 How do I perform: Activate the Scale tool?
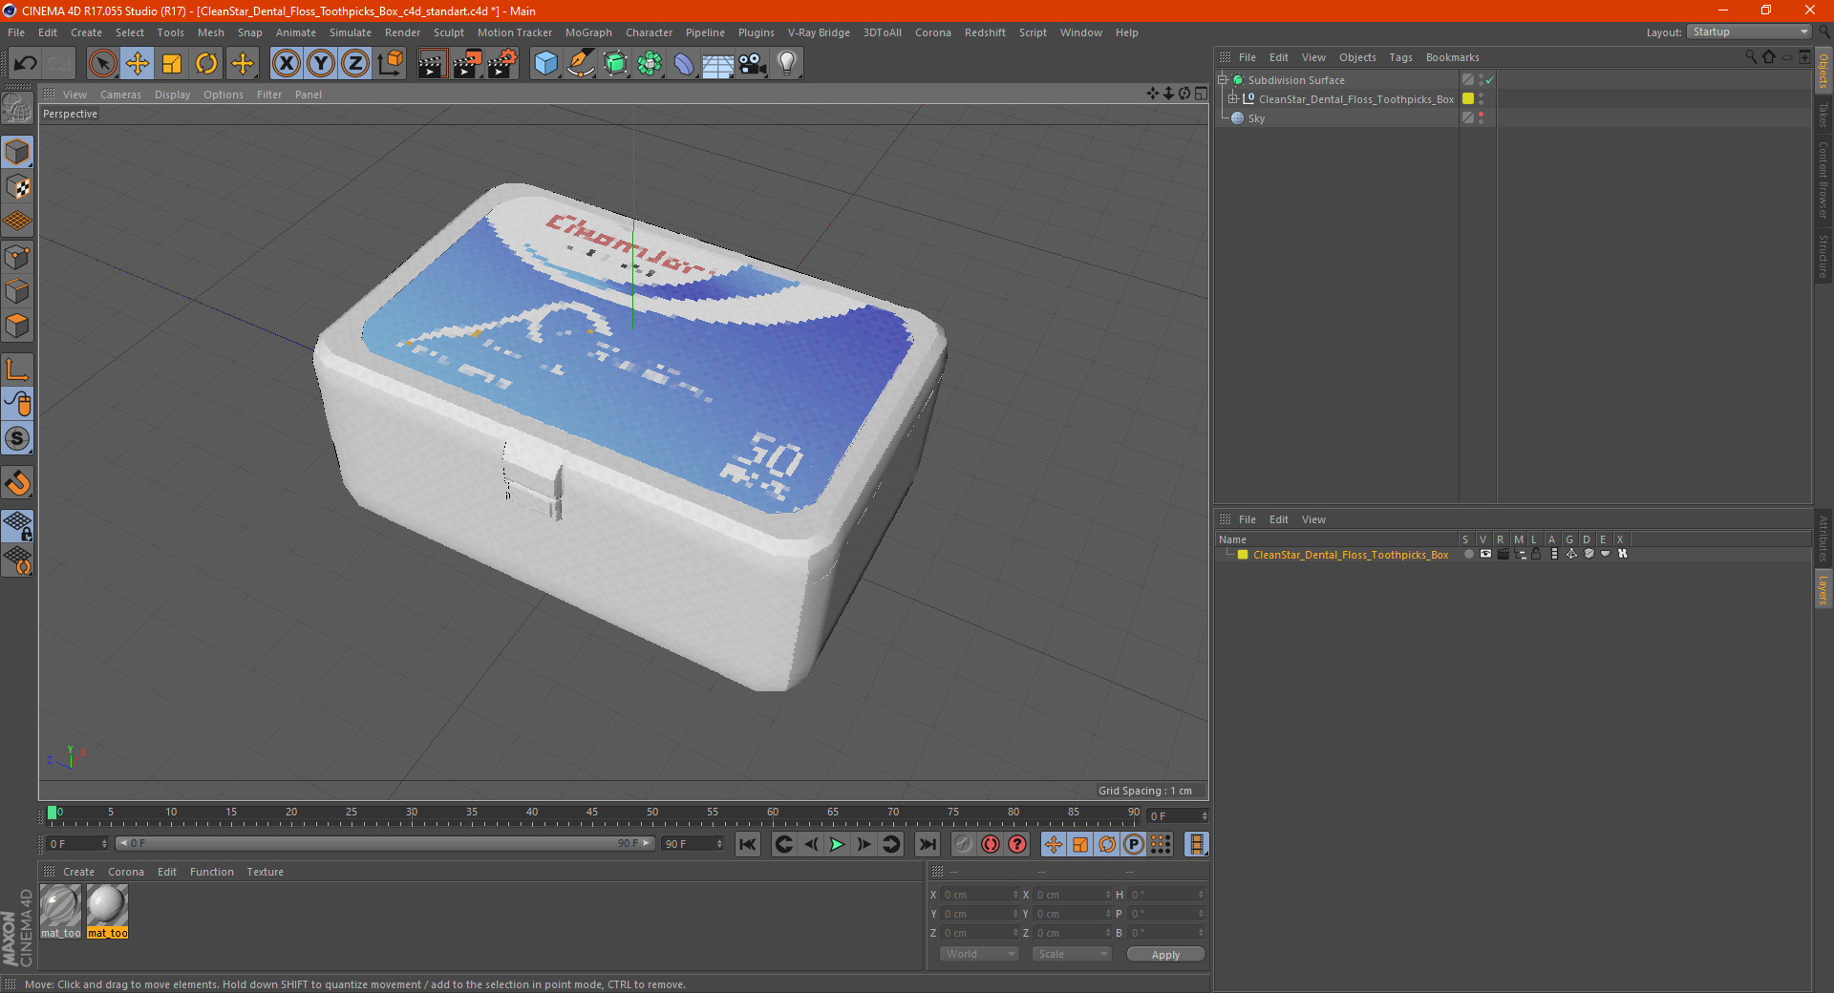[x=172, y=64]
